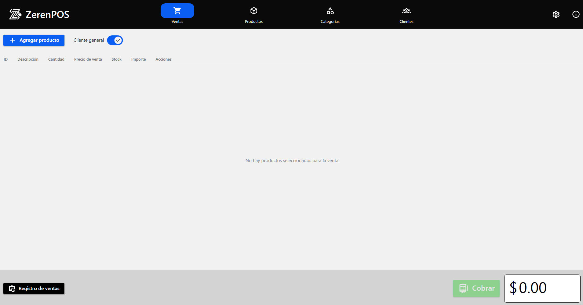This screenshot has width=583, height=305.
Task: Click the Cantidad column header
Action: click(x=56, y=59)
